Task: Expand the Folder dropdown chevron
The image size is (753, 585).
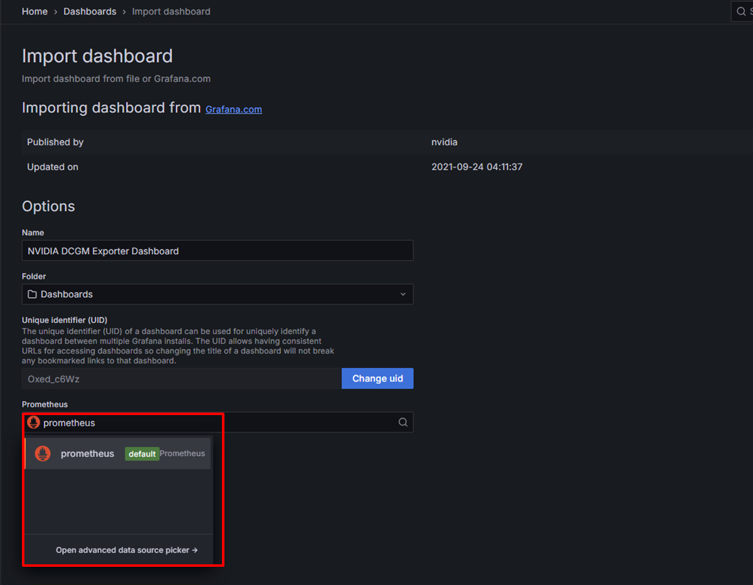Action: click(x=403, y=294)
